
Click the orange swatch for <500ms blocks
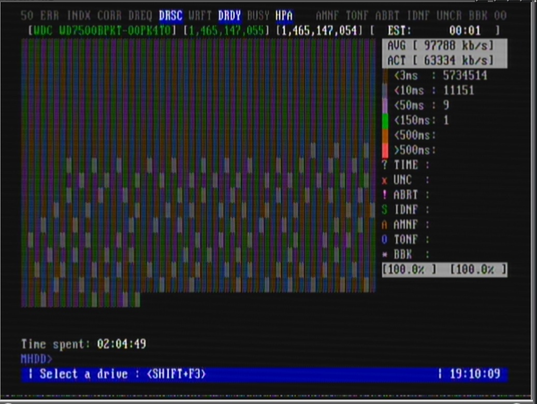pyautogui.click(x=385, y=136)
